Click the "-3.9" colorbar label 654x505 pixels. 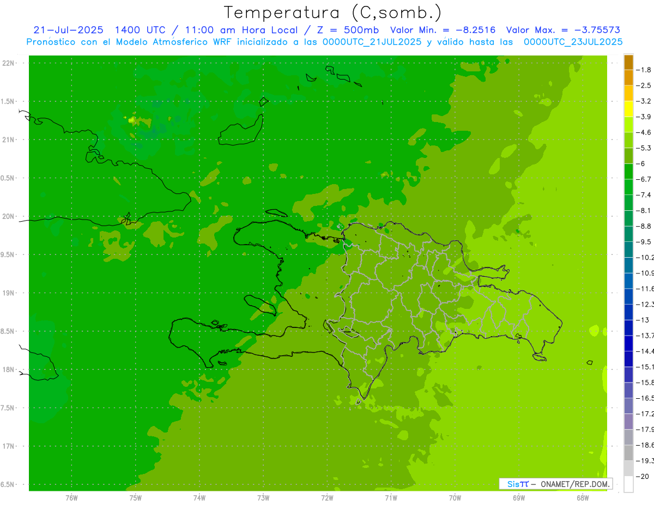click(644, 117)
